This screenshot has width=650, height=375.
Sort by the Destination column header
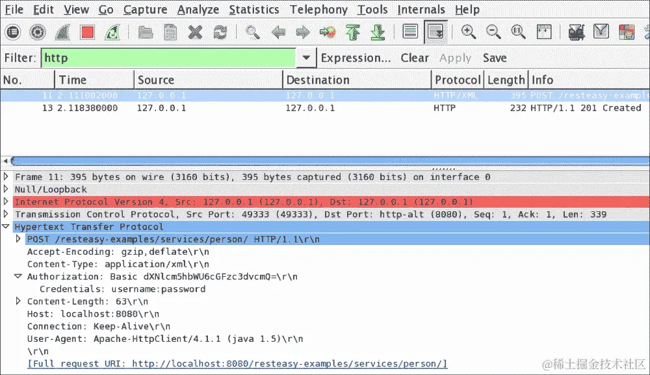pos(357,79)
